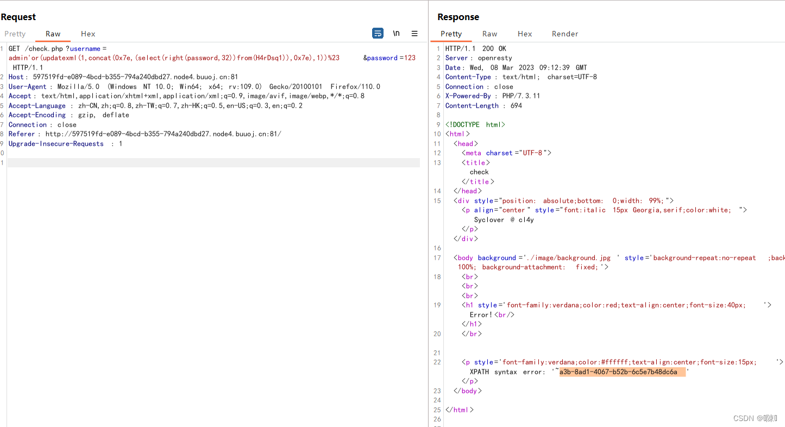
Task: Click the X-Powered-By PHP/7.3.11 header
Action: point(493,96)
